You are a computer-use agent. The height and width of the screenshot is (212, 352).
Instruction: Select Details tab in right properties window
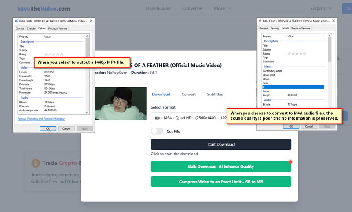tap(285, 28)
